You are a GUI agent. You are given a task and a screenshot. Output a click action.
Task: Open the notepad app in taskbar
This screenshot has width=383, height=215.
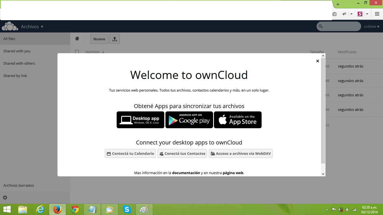click(x=92, y=209)
